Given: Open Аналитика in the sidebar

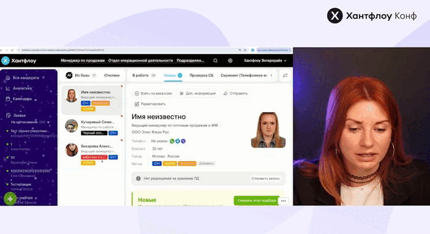Looking at the screenshot, I should pos(22,88).
